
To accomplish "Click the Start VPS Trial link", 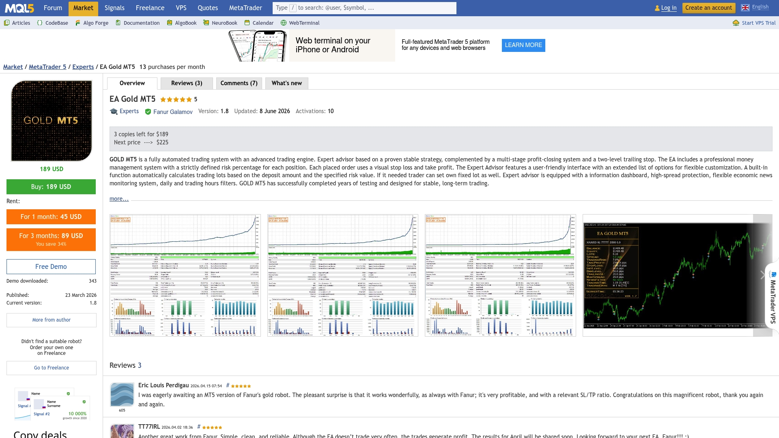I will tap(759, 23).
